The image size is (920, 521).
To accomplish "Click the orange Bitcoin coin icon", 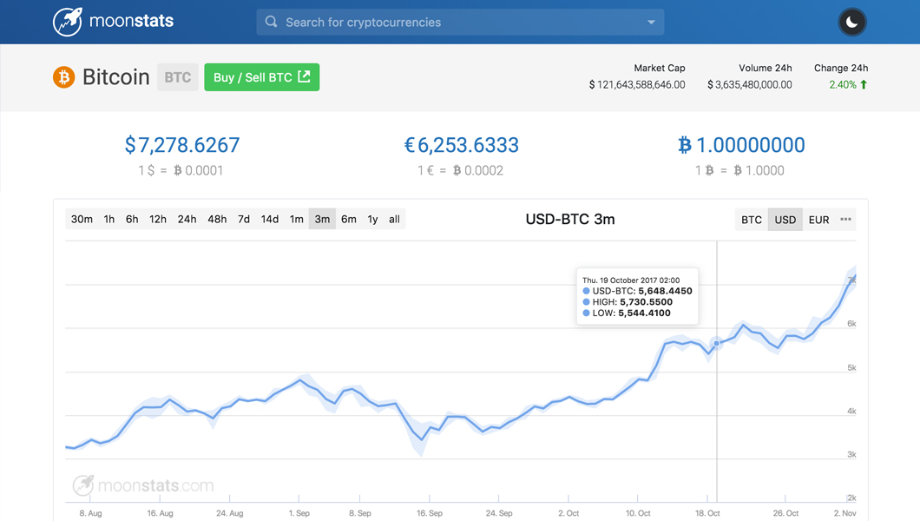I will tap(64, 77).
